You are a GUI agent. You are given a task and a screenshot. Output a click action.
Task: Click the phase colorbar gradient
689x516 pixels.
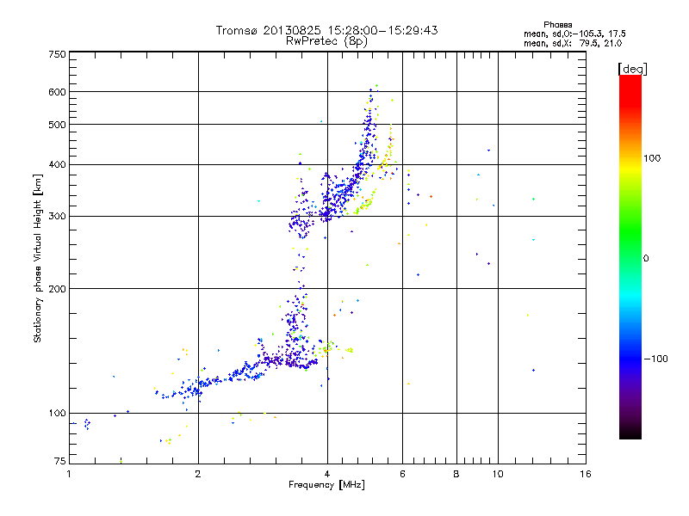[x=630, y=256]
